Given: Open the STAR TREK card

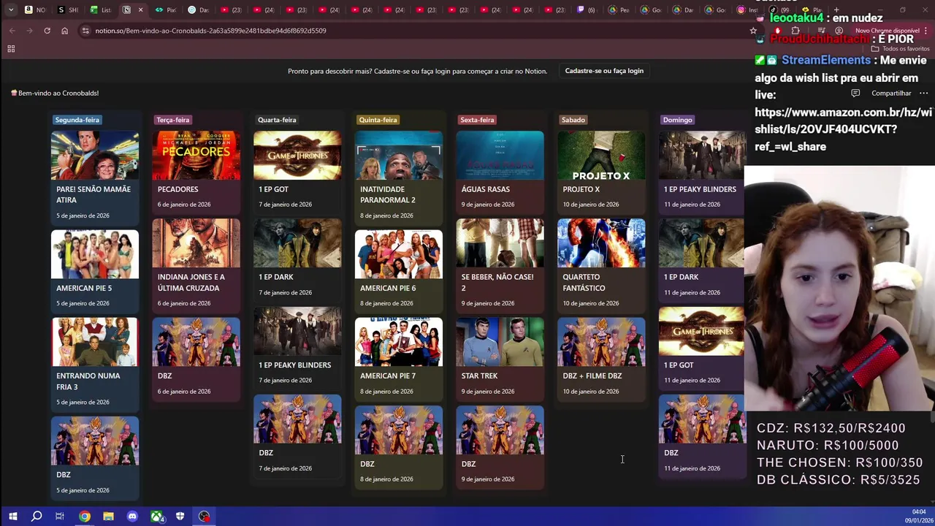Looking at the screenshot, I should click(x=500, y=359).
